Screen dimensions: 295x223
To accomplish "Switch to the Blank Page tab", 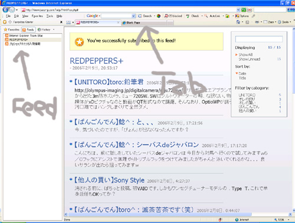I will (143, 23).
